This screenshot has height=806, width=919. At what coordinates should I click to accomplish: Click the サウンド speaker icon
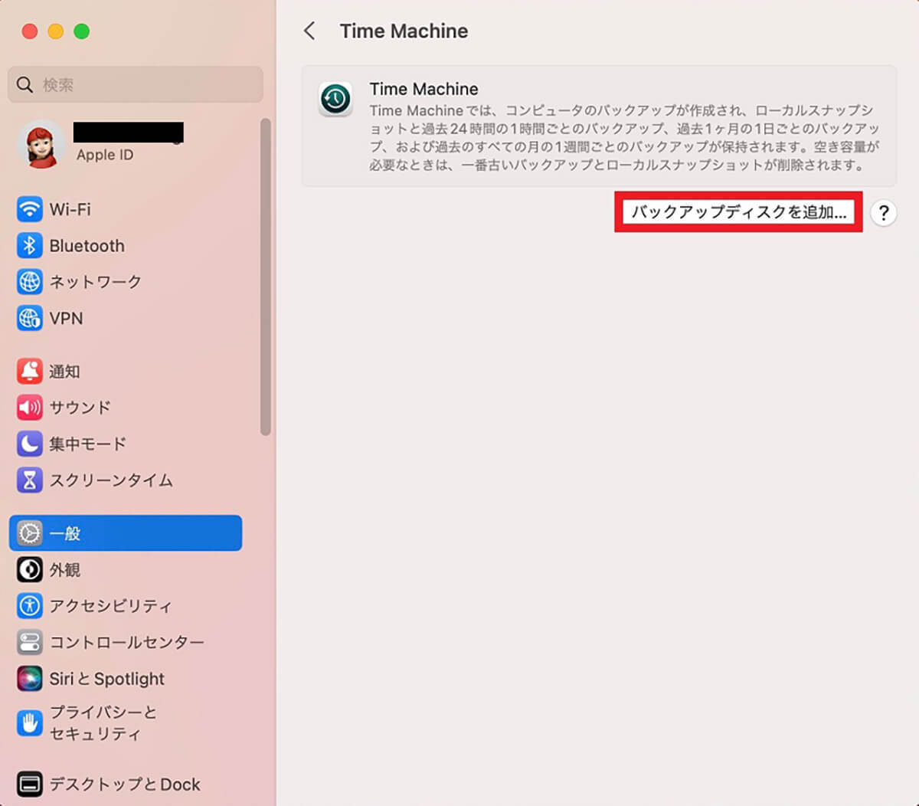coord(30,407)
